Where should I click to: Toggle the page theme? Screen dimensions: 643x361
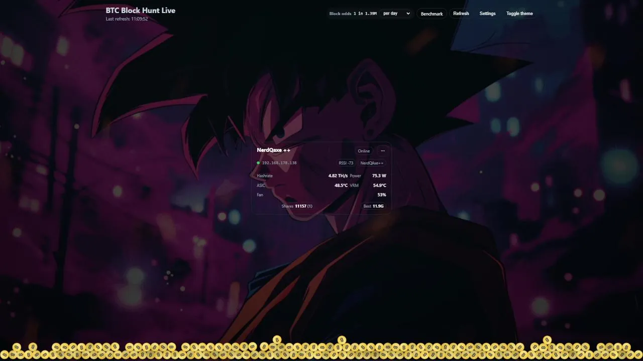(519, 14)
